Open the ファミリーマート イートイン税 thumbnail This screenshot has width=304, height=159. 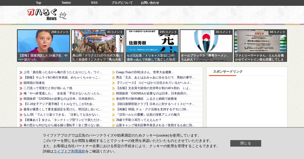[x=260, y=46]
